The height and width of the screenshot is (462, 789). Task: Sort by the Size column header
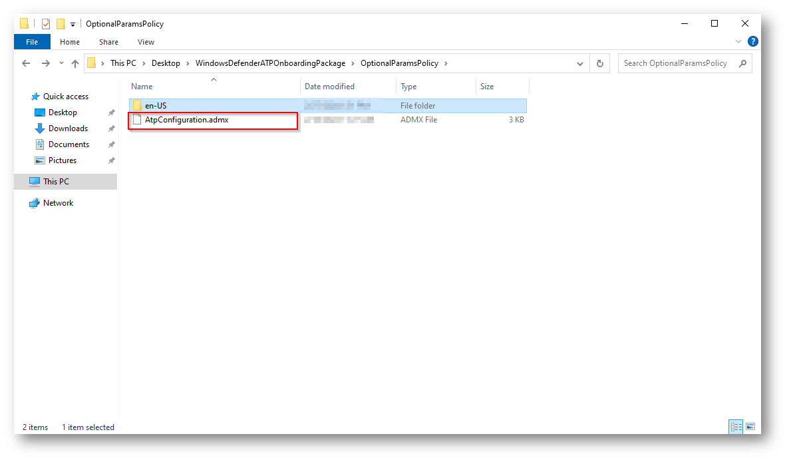502,86
